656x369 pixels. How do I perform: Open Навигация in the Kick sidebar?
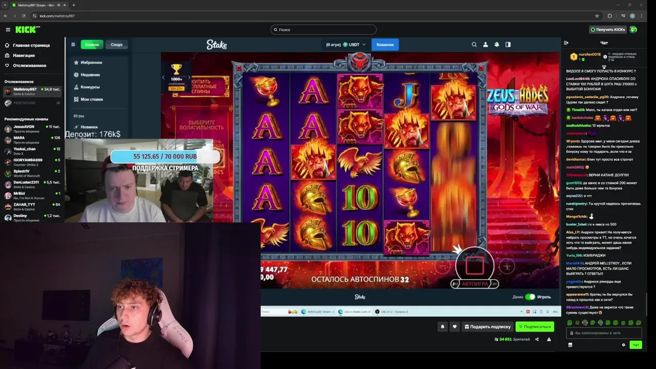tap(24, 55)
